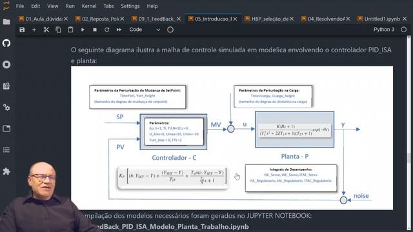Viewport: 413px width, 232px height.
Task: Click the PID equation image in the diagram
Action: tap(173, 178)
